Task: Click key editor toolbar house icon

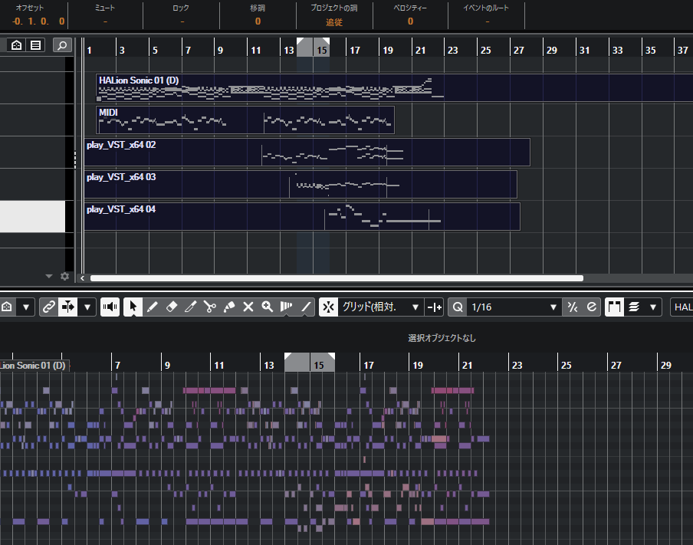Action: coord(7,307)
